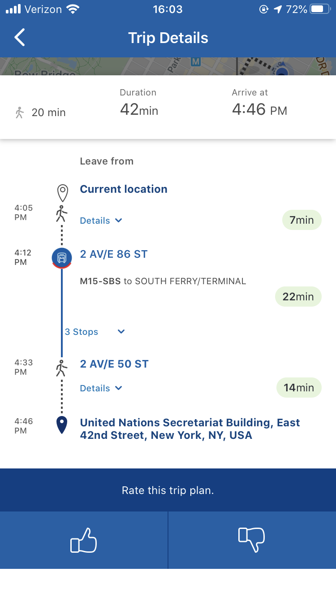Select the M15-SBS bus icon at 2 AV/E 86 ST
This screenshot has width=336, height=598.
click(x=61, y=258)
